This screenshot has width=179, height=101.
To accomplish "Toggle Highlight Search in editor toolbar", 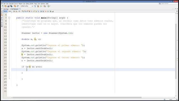I will [x=29, y=11].
